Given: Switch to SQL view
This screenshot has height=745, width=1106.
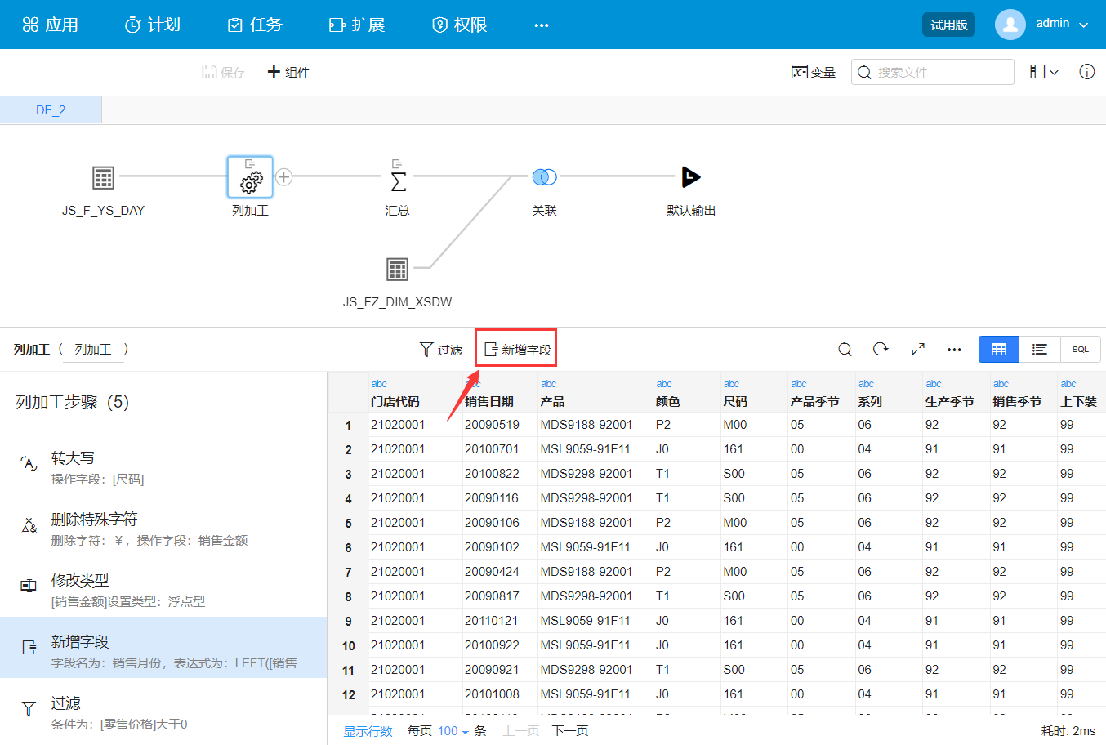Looking at the screenshot, I should pyautogui.click(x=1081, y=350).
